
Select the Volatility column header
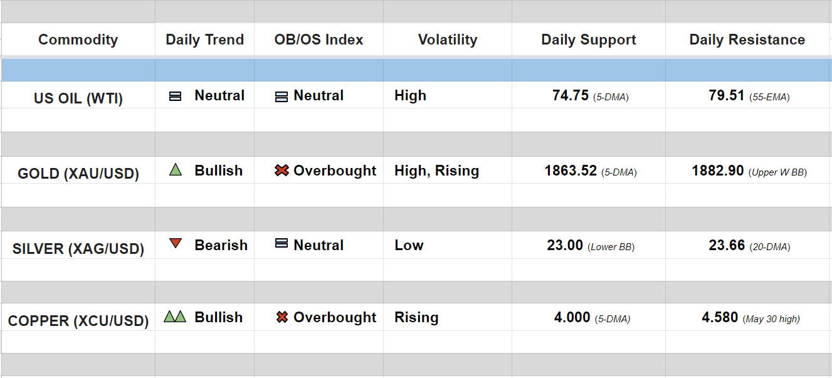[448, 39]
